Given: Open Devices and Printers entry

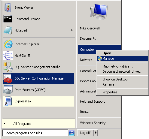Looking at the screenshot, I should point(88,81).
